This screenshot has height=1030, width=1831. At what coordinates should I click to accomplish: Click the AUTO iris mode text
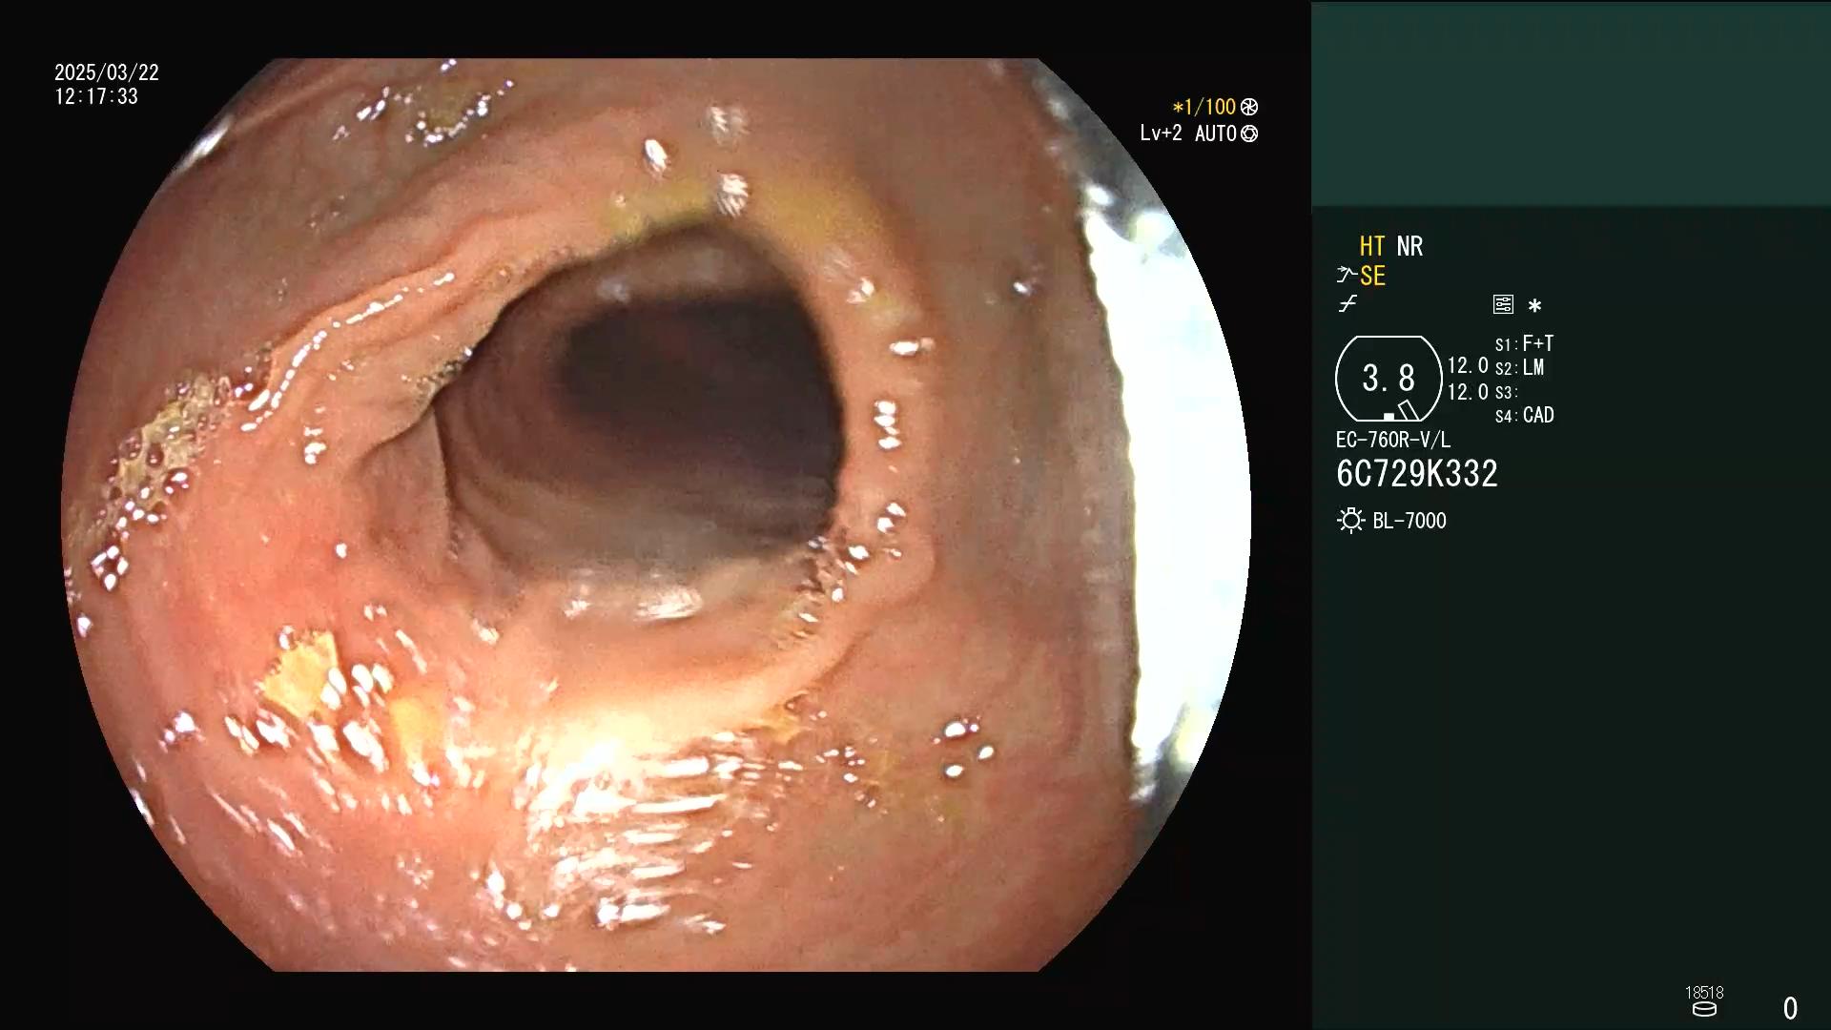point(1215,134)
